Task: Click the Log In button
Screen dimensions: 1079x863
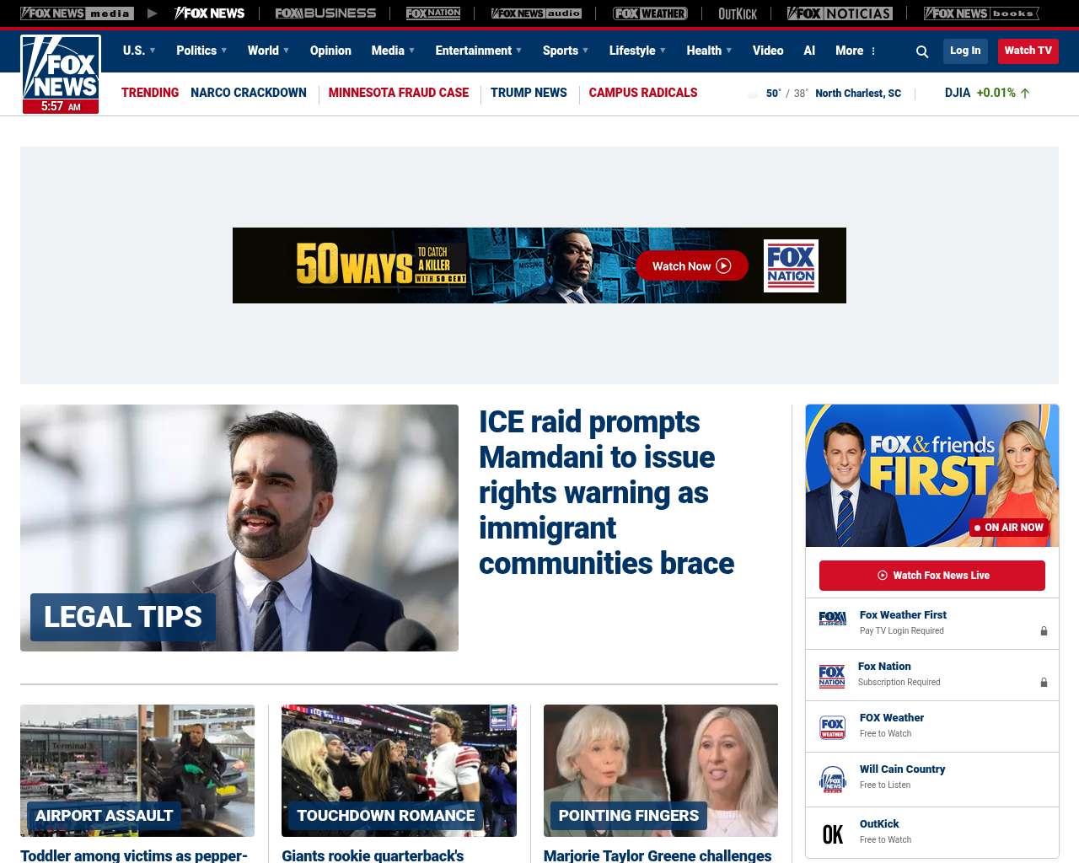Action: 965,51
